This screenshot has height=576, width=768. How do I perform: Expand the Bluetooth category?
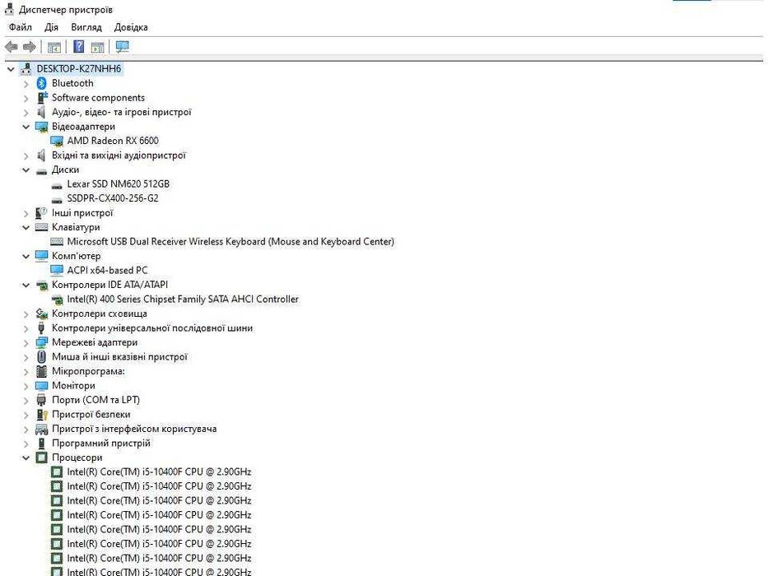(x=26, y=84)
